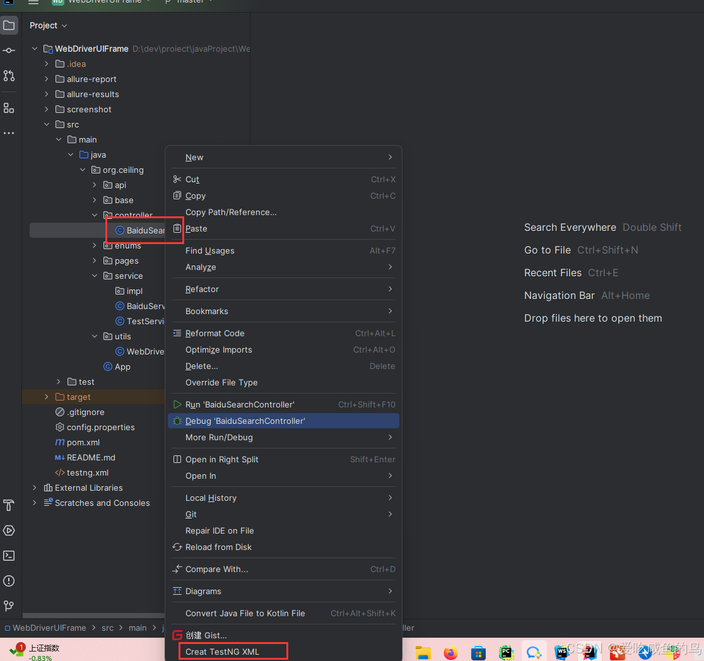Collapse the service package
Image resolution: width=704 pixels, height=661 pixels.
95,276
